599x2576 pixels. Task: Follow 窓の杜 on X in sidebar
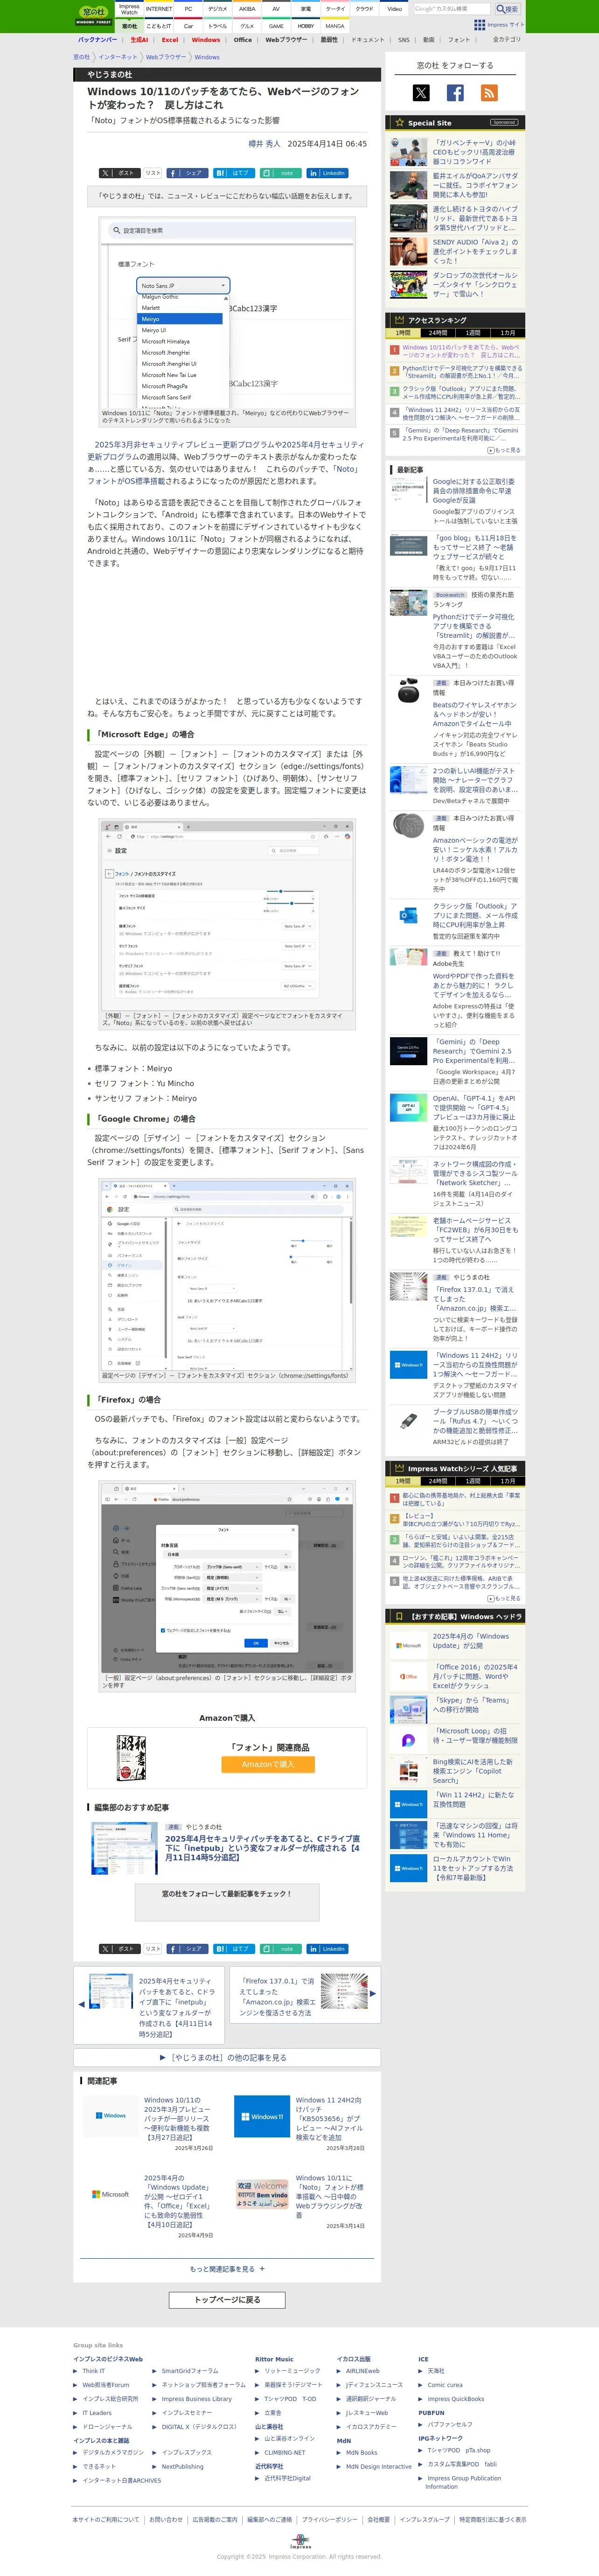(421, 93)
